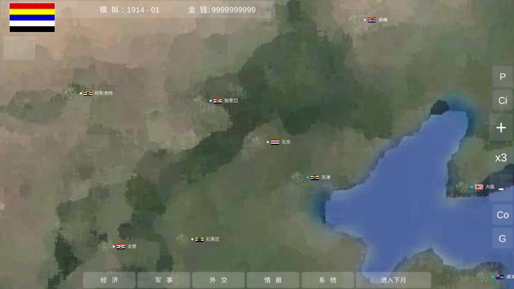This screenshot has width=514, height=289.
Task: Click the flag icon next to 呼和浩特
Action: (88, 93)
